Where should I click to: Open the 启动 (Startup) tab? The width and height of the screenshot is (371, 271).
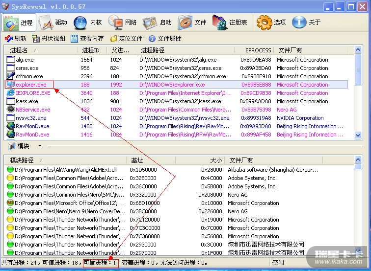157,23
